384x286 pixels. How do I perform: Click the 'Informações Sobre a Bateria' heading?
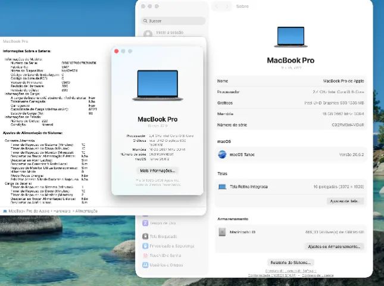(27, 51)
